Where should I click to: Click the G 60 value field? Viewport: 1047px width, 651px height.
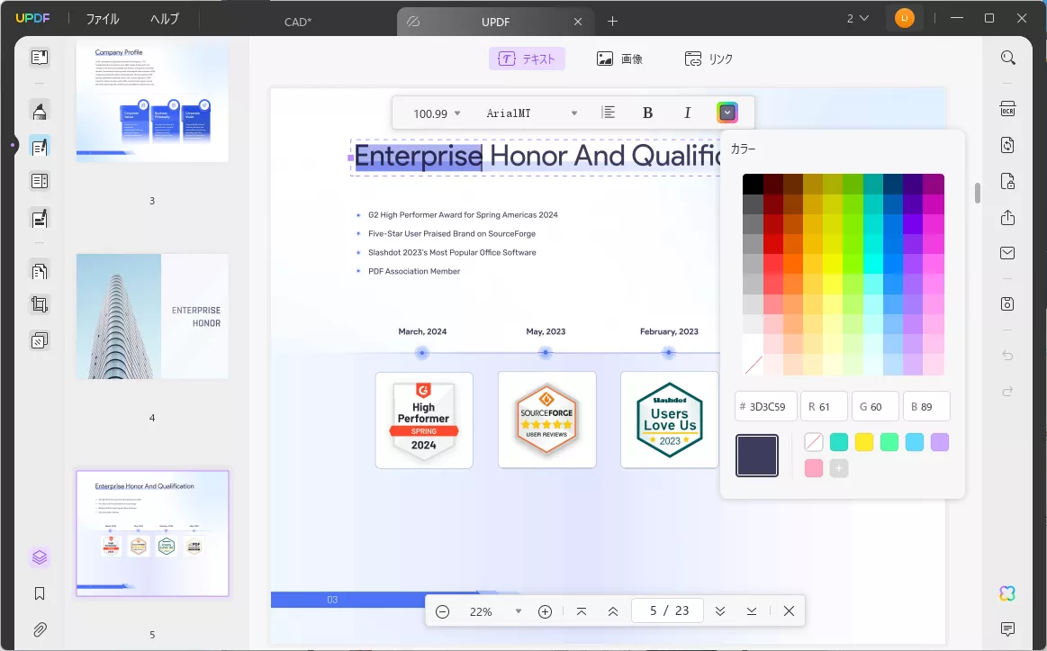pos(875,407)
